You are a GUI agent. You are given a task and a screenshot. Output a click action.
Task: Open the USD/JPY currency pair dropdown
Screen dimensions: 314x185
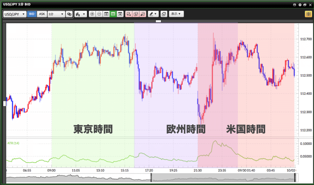[x=15, y=14]
